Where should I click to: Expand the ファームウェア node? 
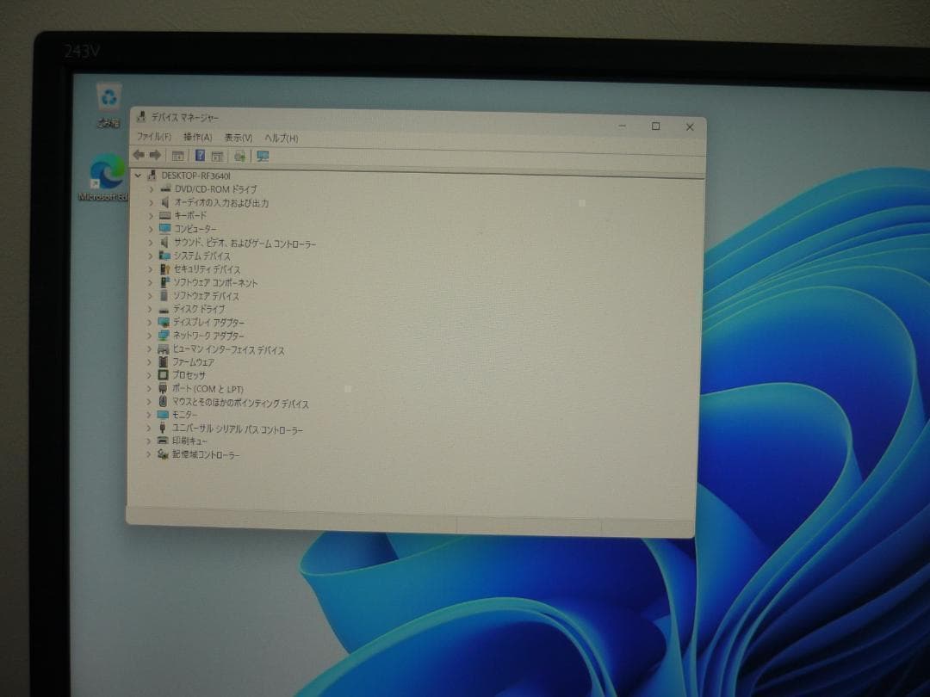(x=149, y=362)
